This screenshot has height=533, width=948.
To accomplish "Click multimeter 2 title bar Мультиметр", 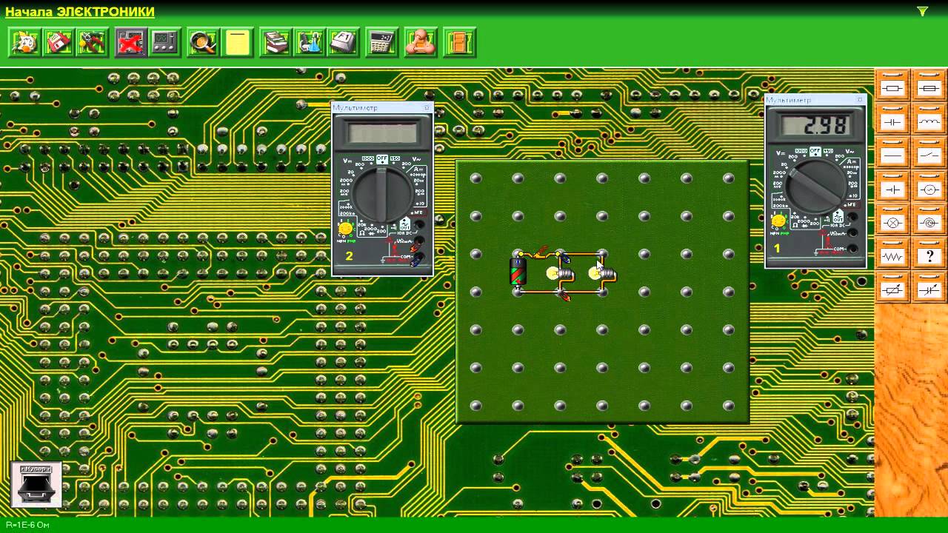I will [382, 108].
